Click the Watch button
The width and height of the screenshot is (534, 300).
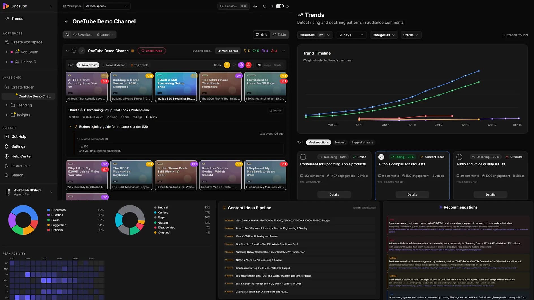(275, 111)
